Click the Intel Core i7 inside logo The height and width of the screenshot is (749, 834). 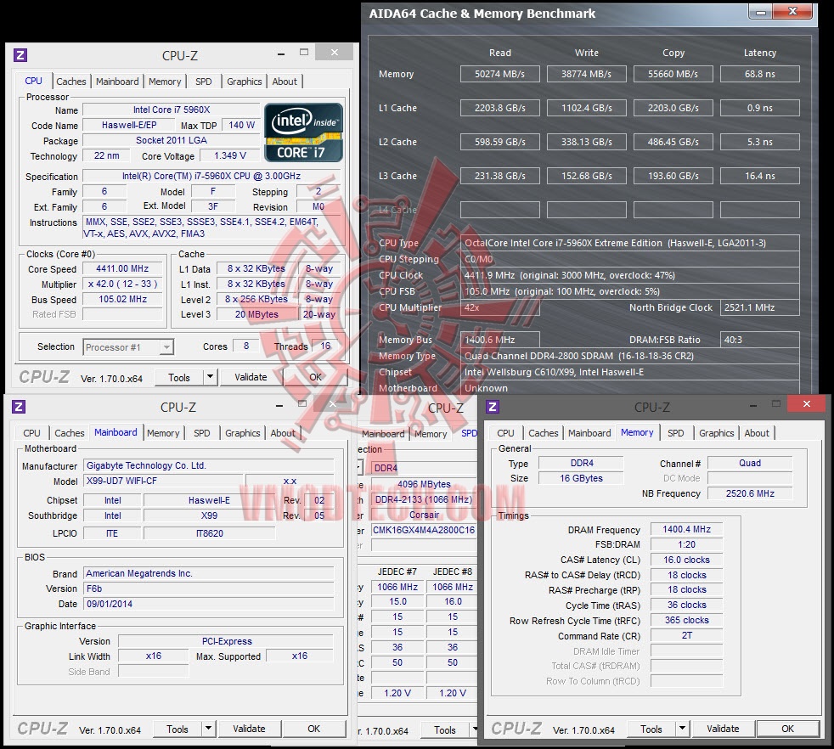(304, 132)
